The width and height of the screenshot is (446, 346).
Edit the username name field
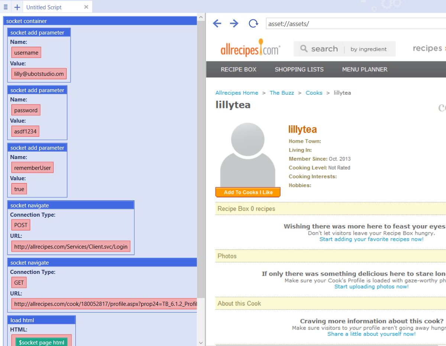point(26,53)
